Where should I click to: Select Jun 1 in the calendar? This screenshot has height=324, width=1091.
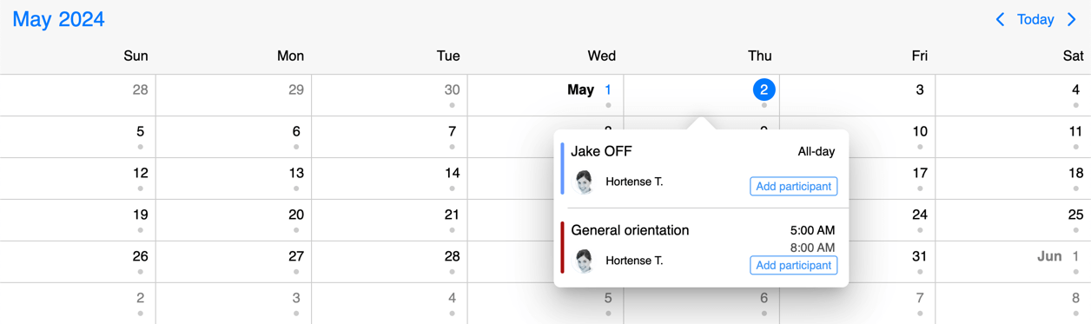point(1060,256)
